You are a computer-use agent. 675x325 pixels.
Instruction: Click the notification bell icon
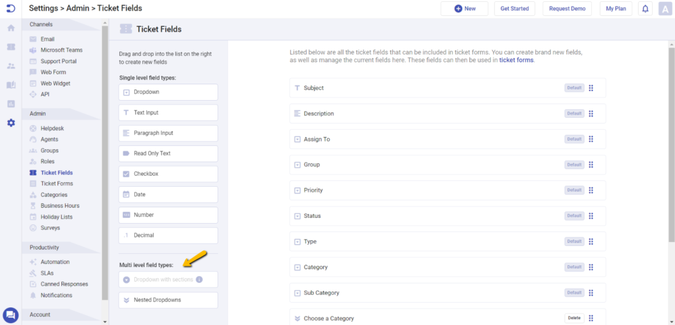645,9
